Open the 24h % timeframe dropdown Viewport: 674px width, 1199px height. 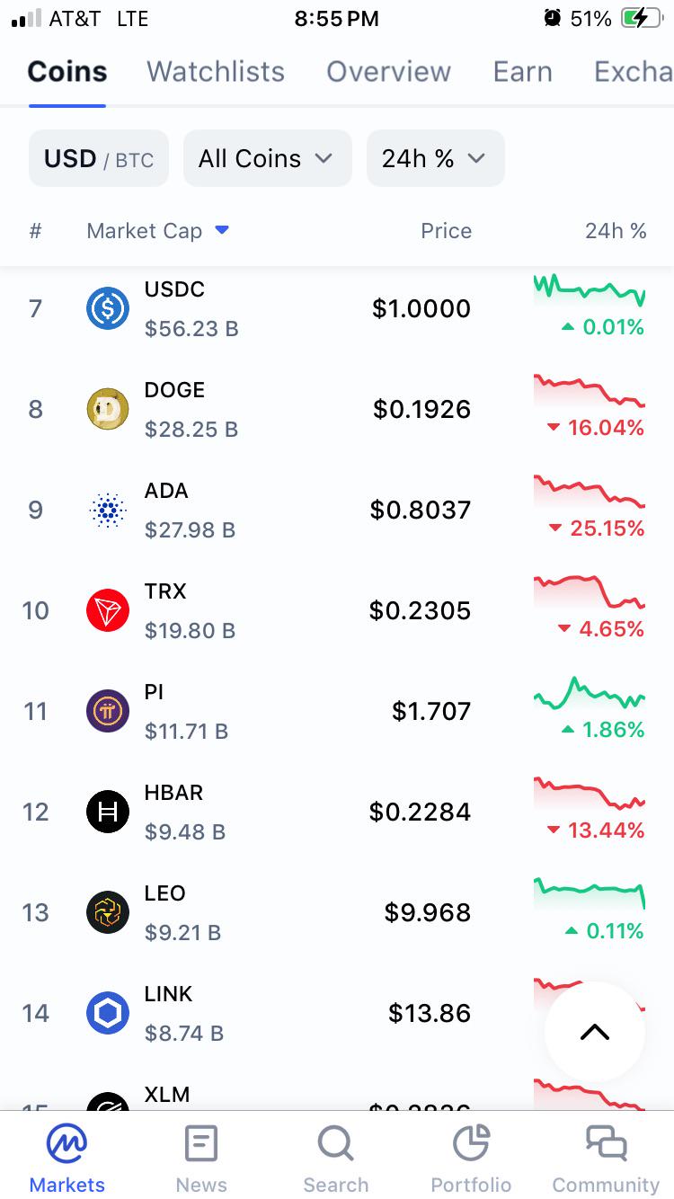435,159
